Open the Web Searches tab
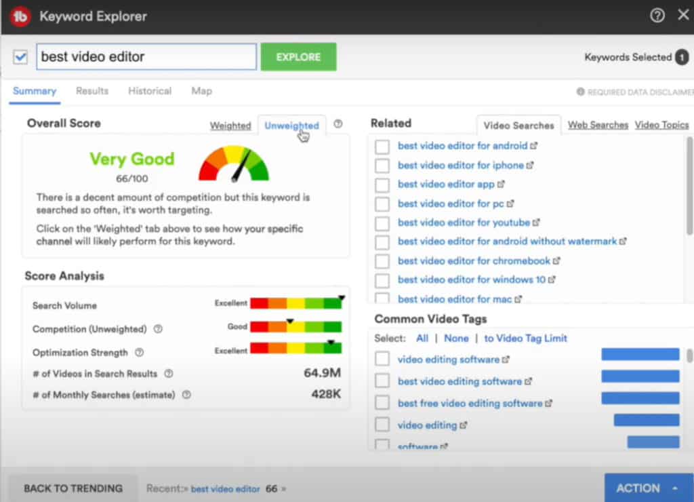 tap(598, 125)
